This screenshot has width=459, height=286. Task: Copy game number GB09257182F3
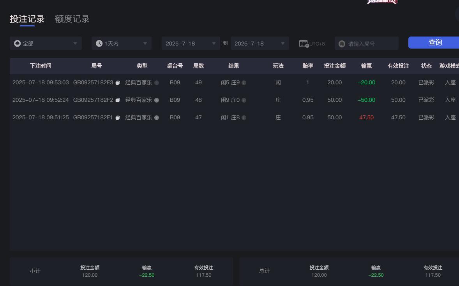(118, 82)
